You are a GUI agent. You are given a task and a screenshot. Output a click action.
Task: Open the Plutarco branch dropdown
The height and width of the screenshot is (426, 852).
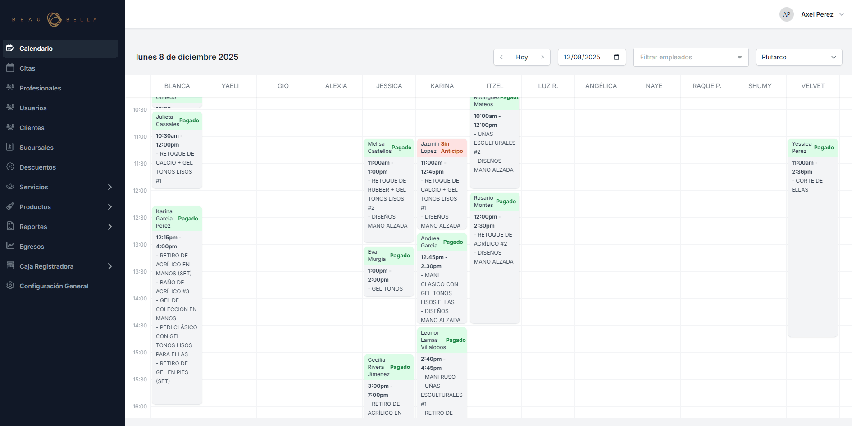(798, 57)
